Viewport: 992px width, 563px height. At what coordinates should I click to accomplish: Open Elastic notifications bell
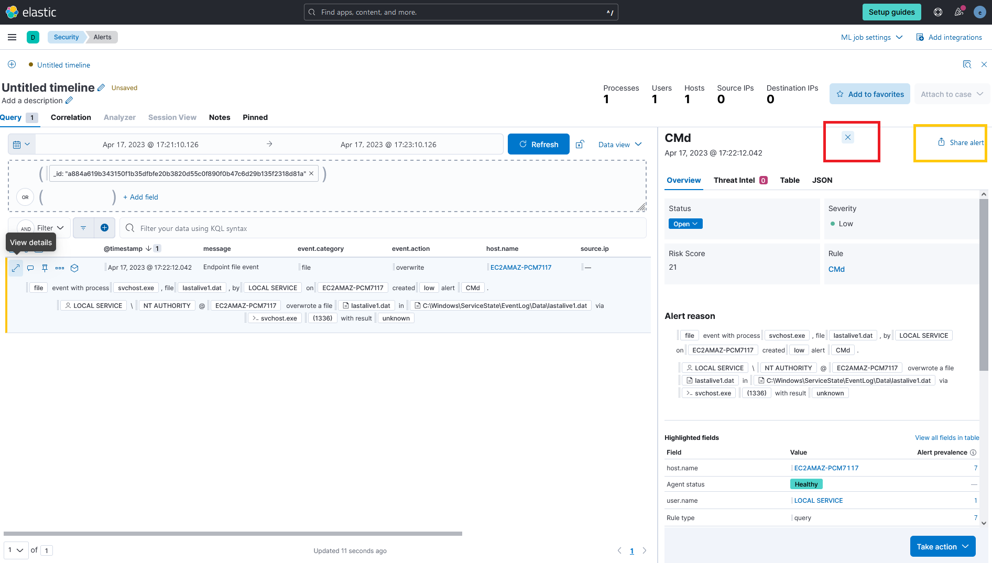(959, 12)
